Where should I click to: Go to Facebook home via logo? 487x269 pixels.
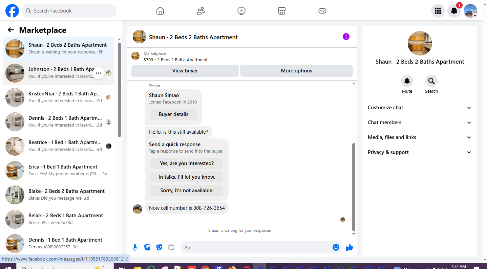tap(12, 11)
